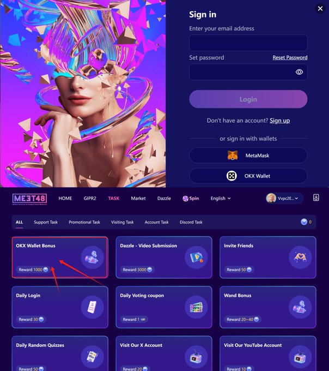Click the MEET48 logo

(29, 199)
